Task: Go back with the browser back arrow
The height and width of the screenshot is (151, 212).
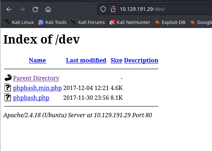Action: [9, 9]
